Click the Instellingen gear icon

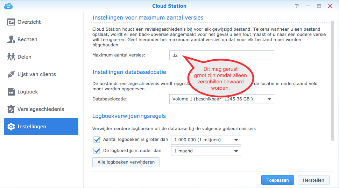click(x=11, y=127)
